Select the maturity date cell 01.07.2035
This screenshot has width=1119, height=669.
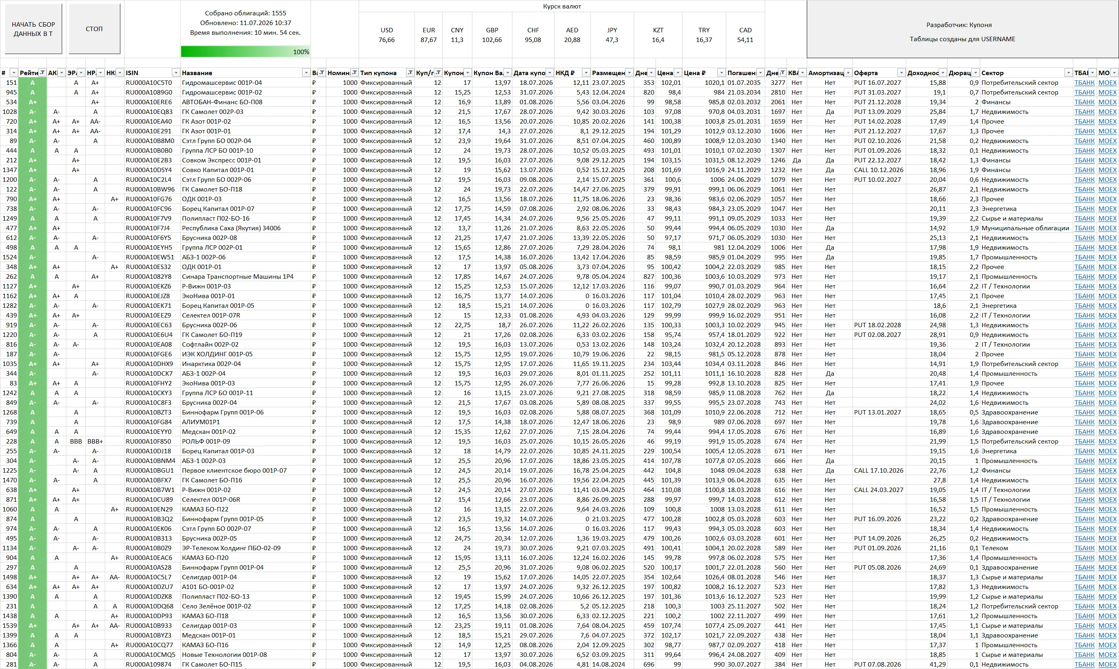pyautogui.click(x=745, y=83)
